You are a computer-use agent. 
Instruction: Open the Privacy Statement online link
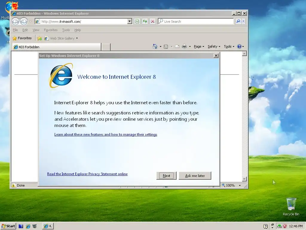(x=88, y=174)
